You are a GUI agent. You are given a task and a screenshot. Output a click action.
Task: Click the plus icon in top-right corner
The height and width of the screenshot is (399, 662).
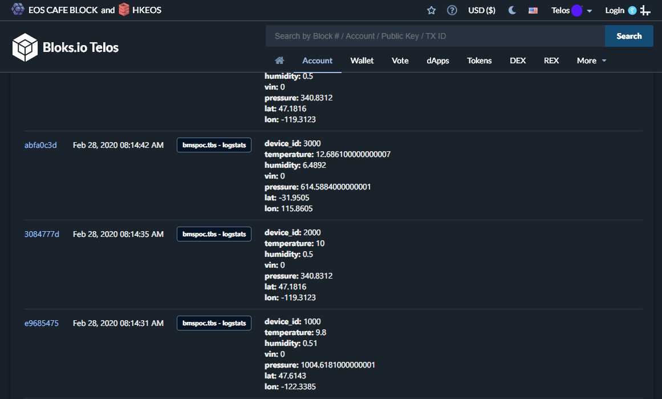click(x=645, y=10)
